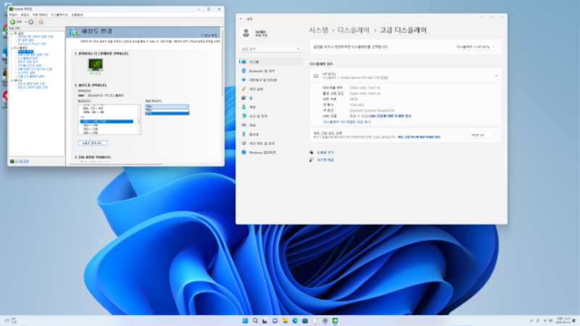
Task: Click 시스템 in Settings breadcrumb
Action: tap(319, 30)
